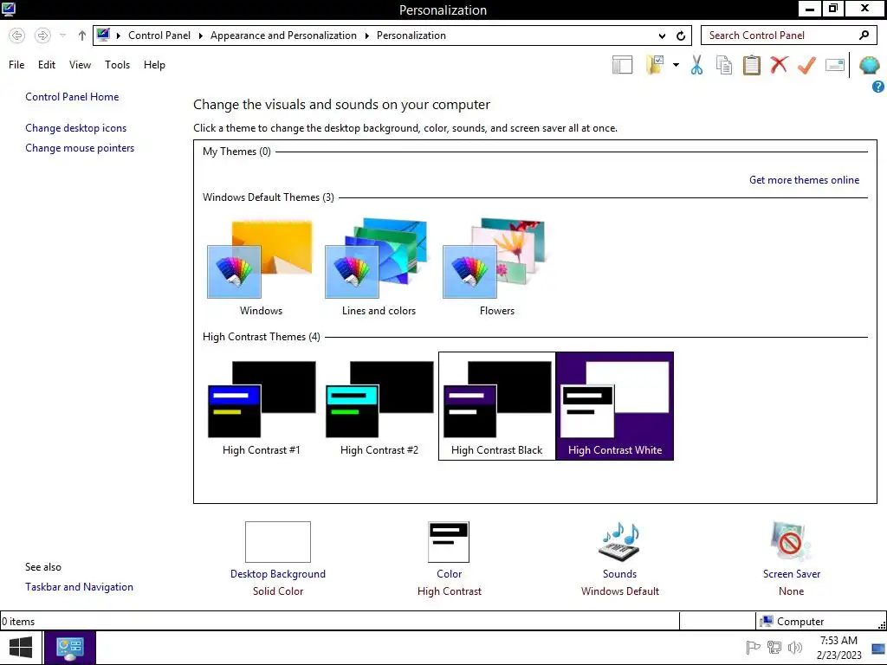Open Change mouse pointers link
Screen dimensions: 887x665
tap(80, 148)
